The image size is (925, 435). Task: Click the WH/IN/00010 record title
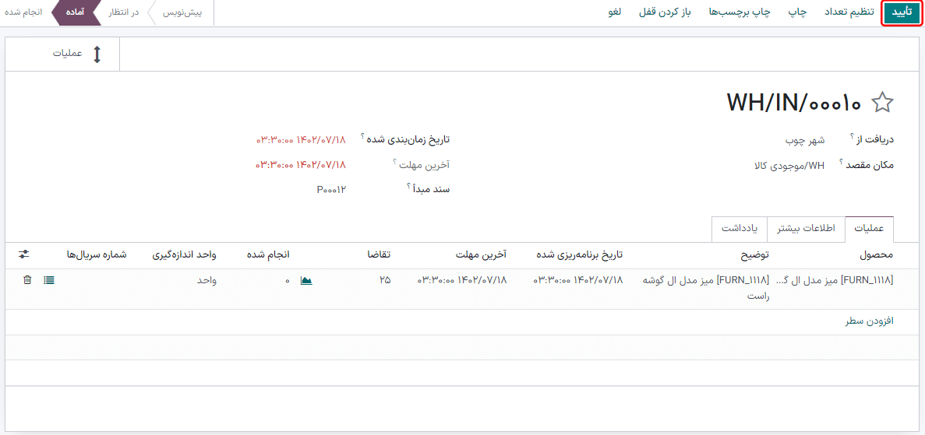point(795,103)
